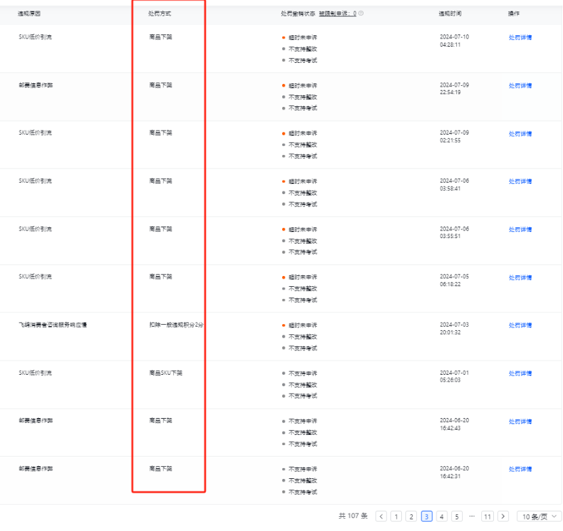Screen dimensions: 563x531
Task: Jump to page 1 in pagination
Action: pos(396,516)
